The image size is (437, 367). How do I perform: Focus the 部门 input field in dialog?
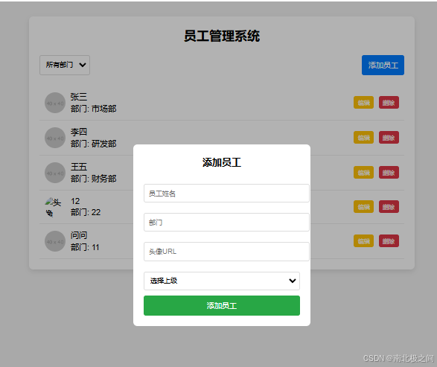[226, 222]
